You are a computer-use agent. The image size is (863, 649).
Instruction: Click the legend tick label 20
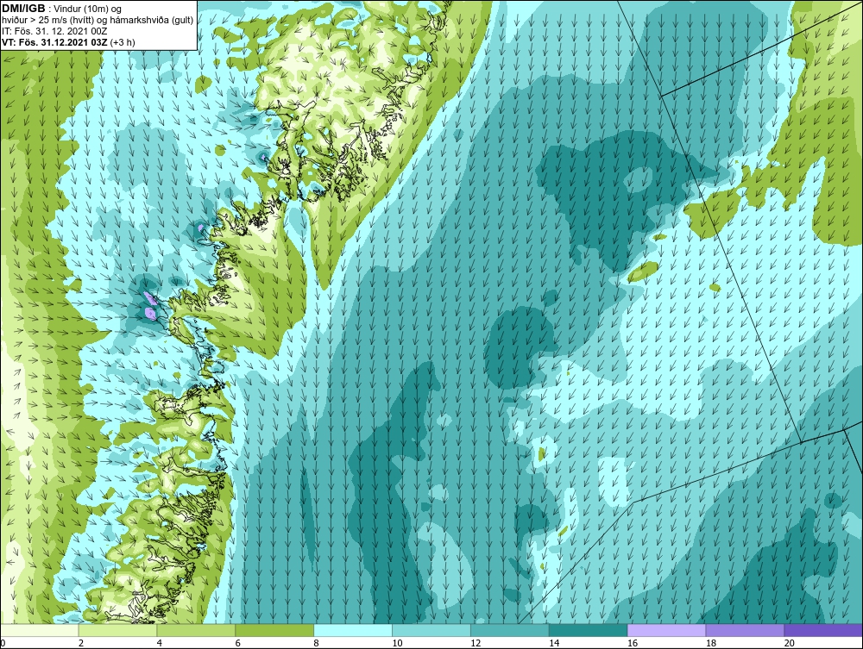pos(790,643)
